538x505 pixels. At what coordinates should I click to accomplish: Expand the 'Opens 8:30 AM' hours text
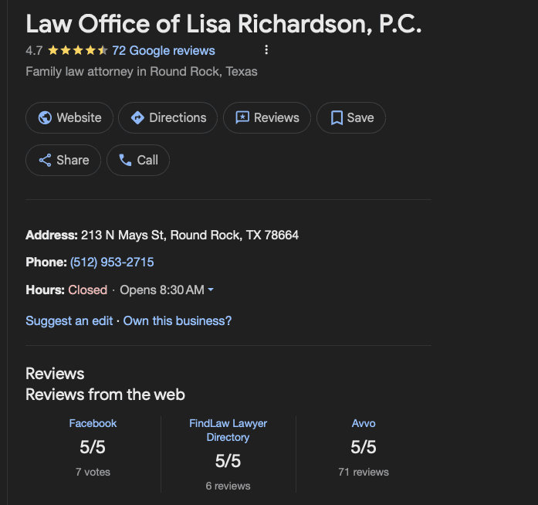click(161, 290)
